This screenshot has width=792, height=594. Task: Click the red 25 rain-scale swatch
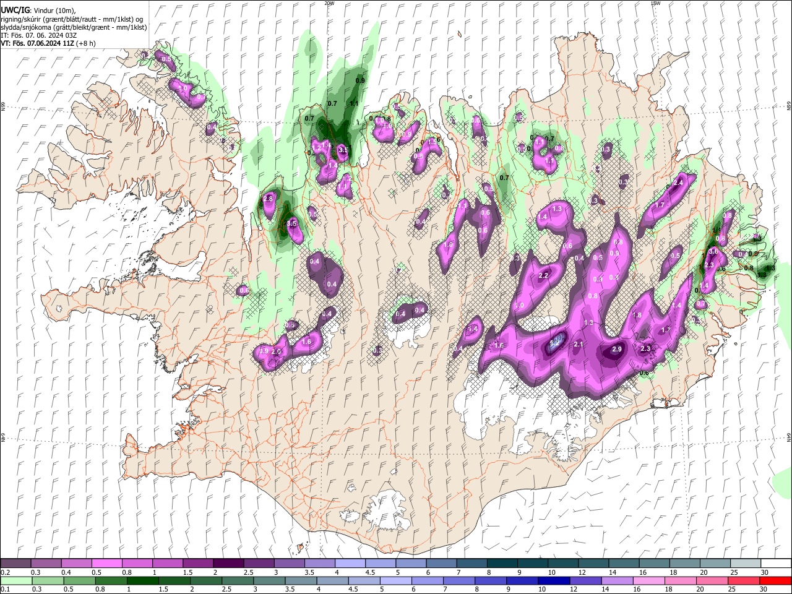point(745,580)
